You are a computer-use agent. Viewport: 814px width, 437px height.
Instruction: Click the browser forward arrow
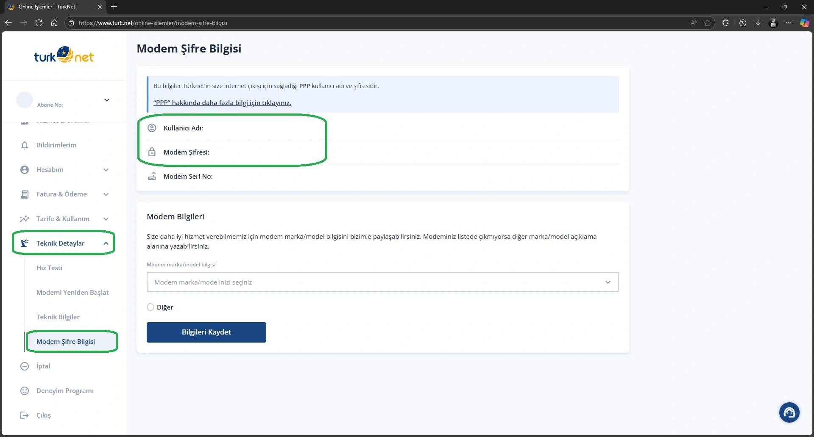24,23
